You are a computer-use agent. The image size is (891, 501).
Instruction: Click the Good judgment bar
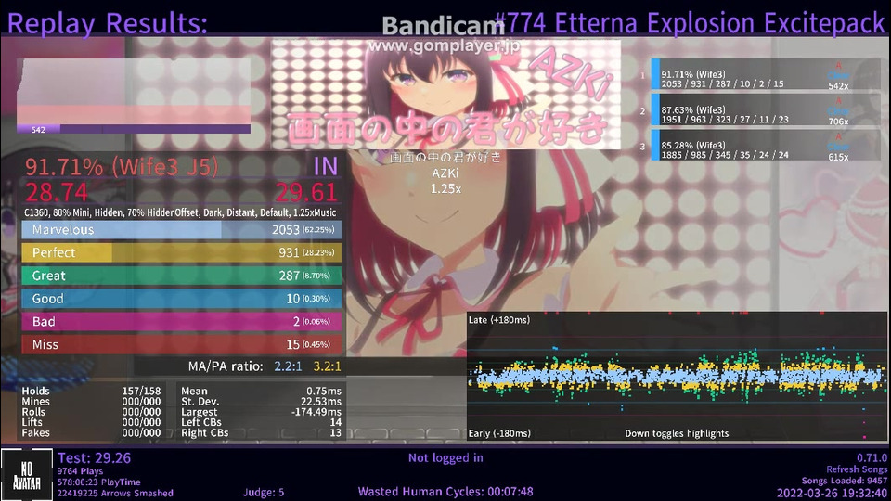point(182,299)
